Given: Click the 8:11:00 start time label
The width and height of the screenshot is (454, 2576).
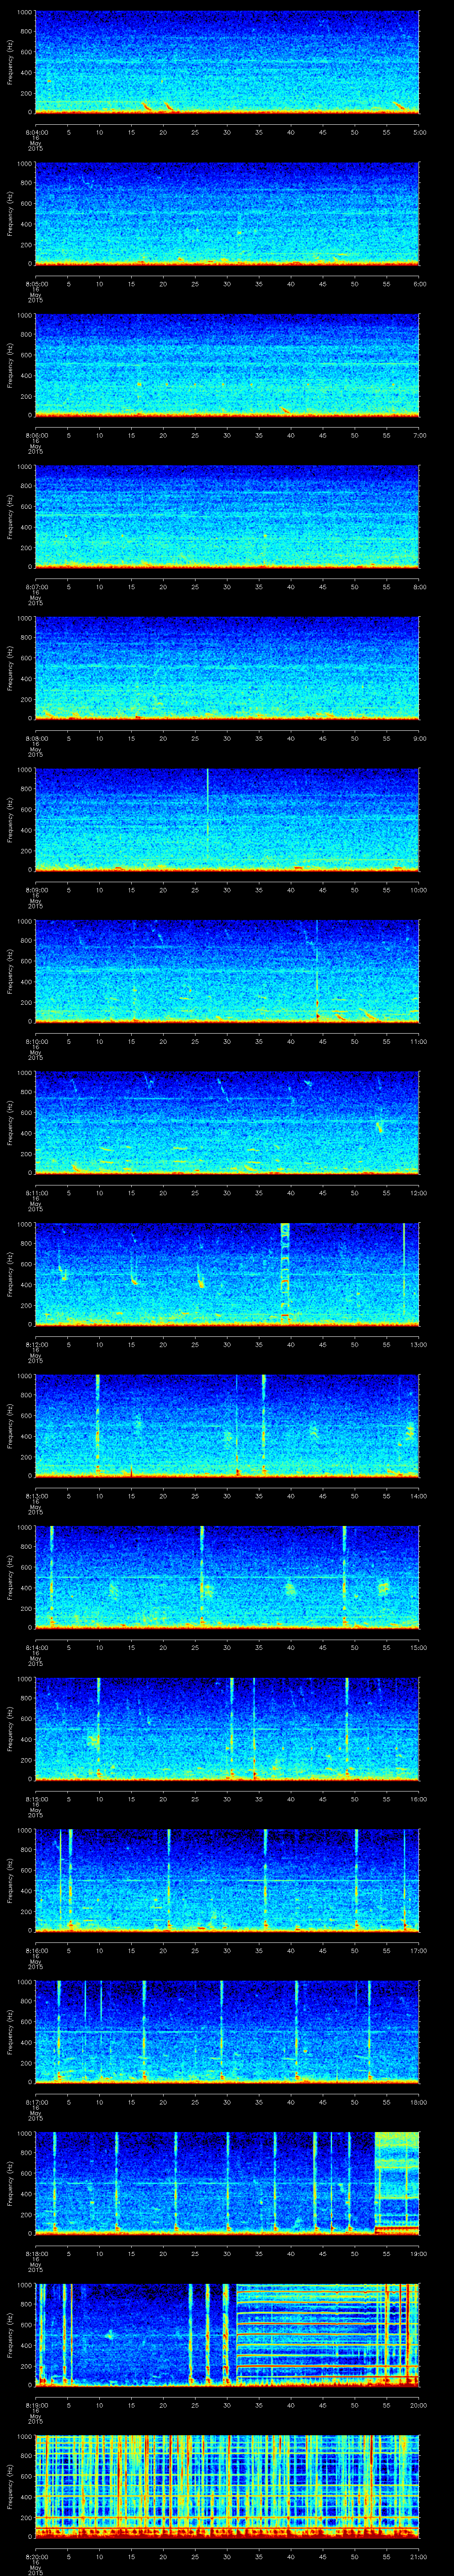Looking at the screenshot, I should (x=36, y=1192).
